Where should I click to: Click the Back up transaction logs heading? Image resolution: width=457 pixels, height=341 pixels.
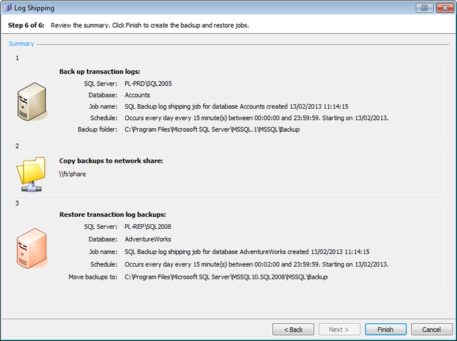click(99, 71)
